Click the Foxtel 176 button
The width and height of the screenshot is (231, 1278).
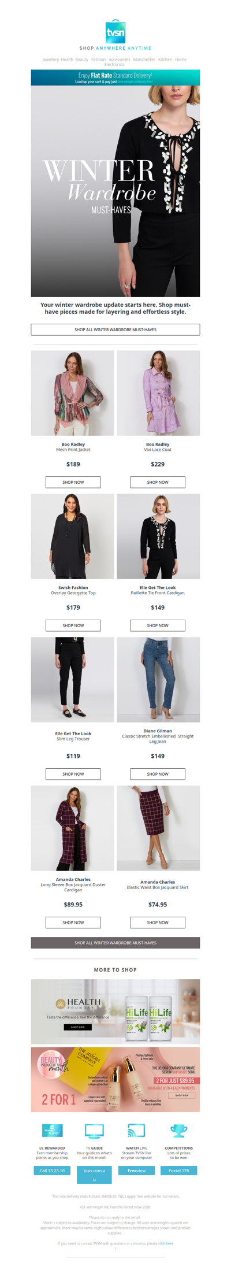pos(178,1170)
